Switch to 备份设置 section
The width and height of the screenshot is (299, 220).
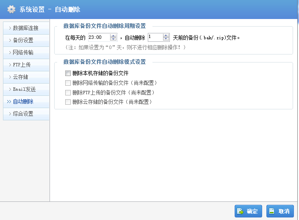[x=26, y=40]
